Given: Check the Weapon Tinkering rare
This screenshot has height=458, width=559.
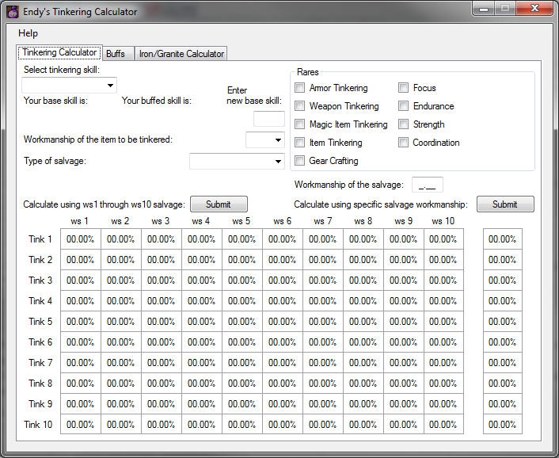Looking at the screenshot, I should pyautogui.click(x=300, y=106).
